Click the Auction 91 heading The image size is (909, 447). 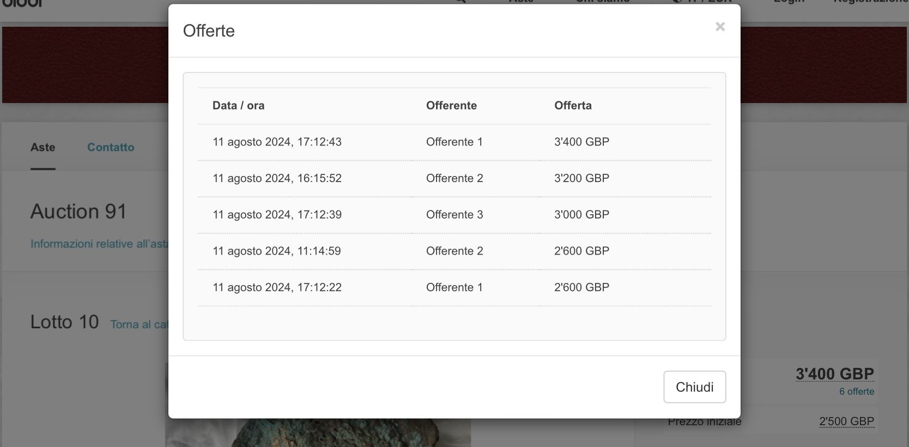pyautogui.click(x=78, y=212)
